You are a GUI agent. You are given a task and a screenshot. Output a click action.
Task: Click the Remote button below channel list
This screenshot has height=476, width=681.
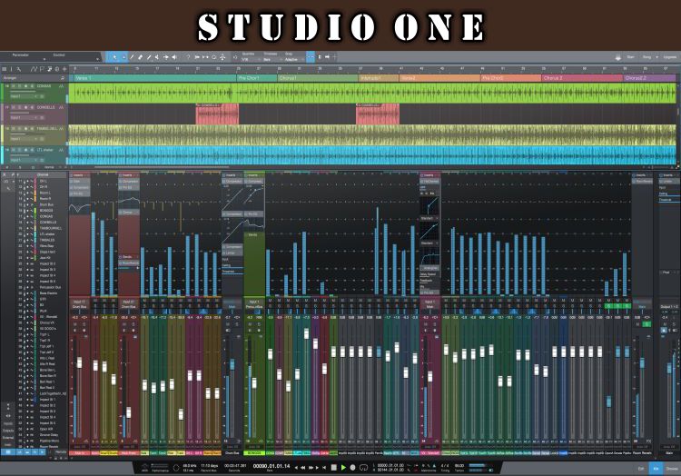tap(61, 452)
